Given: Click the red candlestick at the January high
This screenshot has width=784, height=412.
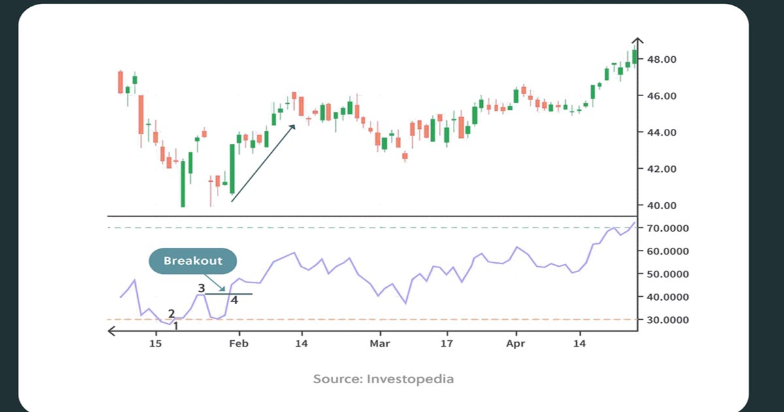Looking at the screenshot, I should (x=120, y=82).
